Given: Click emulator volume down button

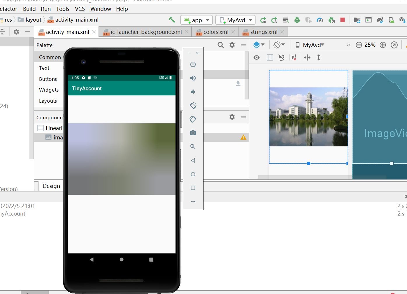Looking at the screenshot, I should 193,92.
